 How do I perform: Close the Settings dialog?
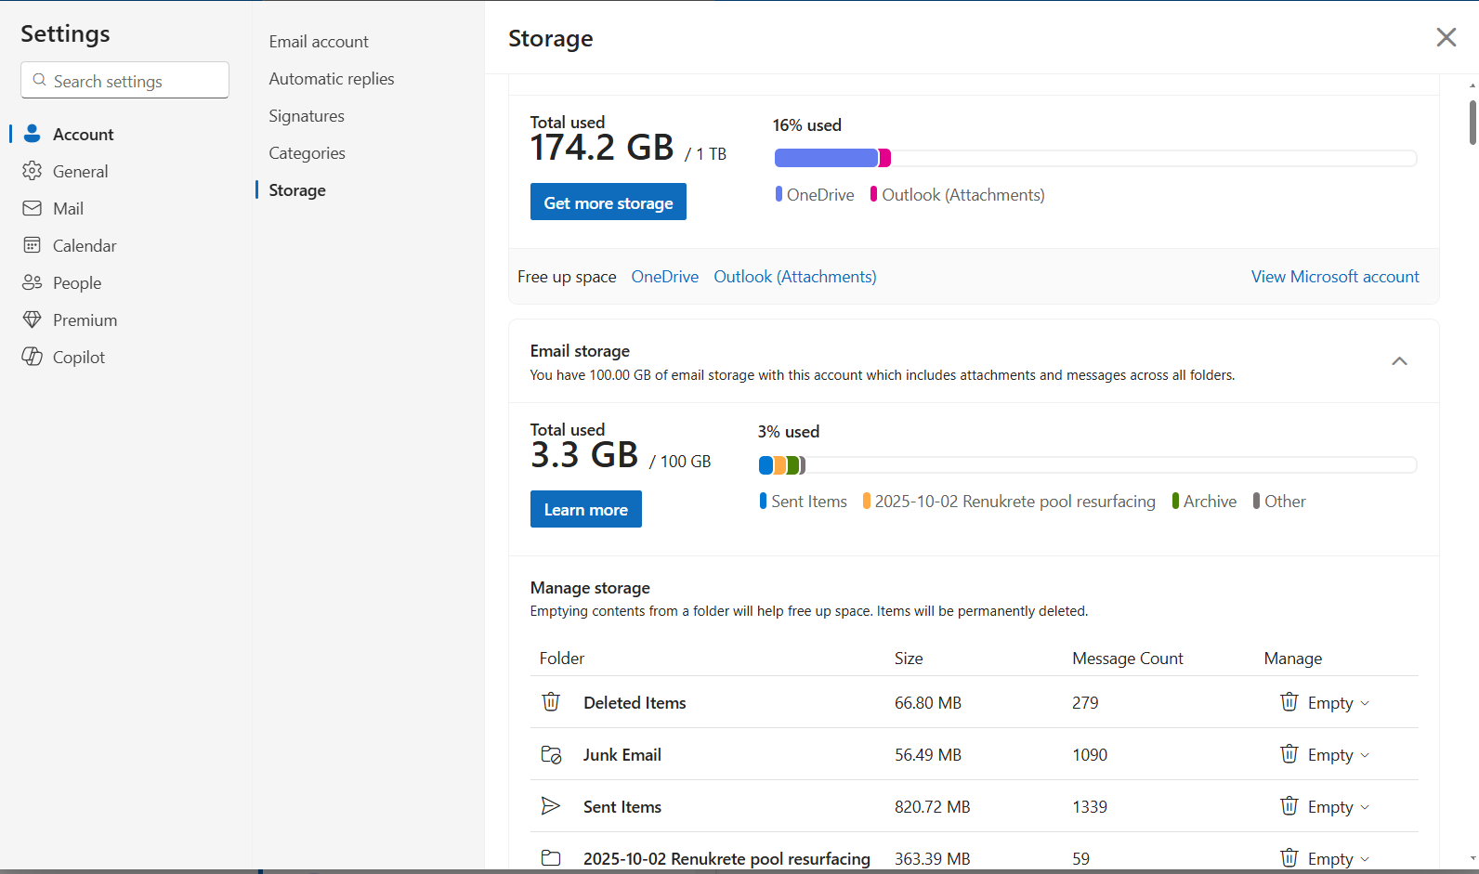1446,37
